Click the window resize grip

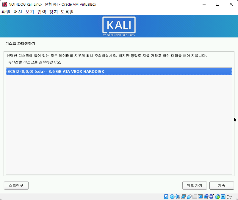tap(236, 198)
